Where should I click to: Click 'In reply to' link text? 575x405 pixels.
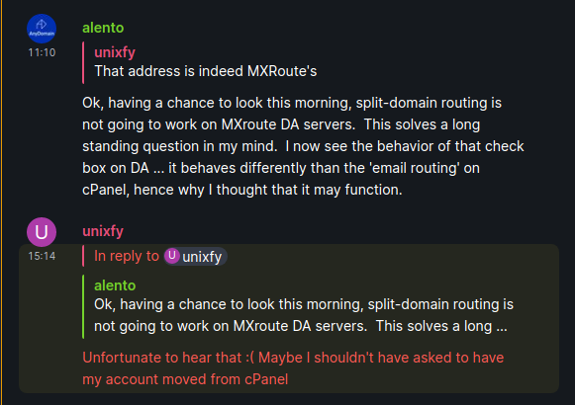click(127, 256)
